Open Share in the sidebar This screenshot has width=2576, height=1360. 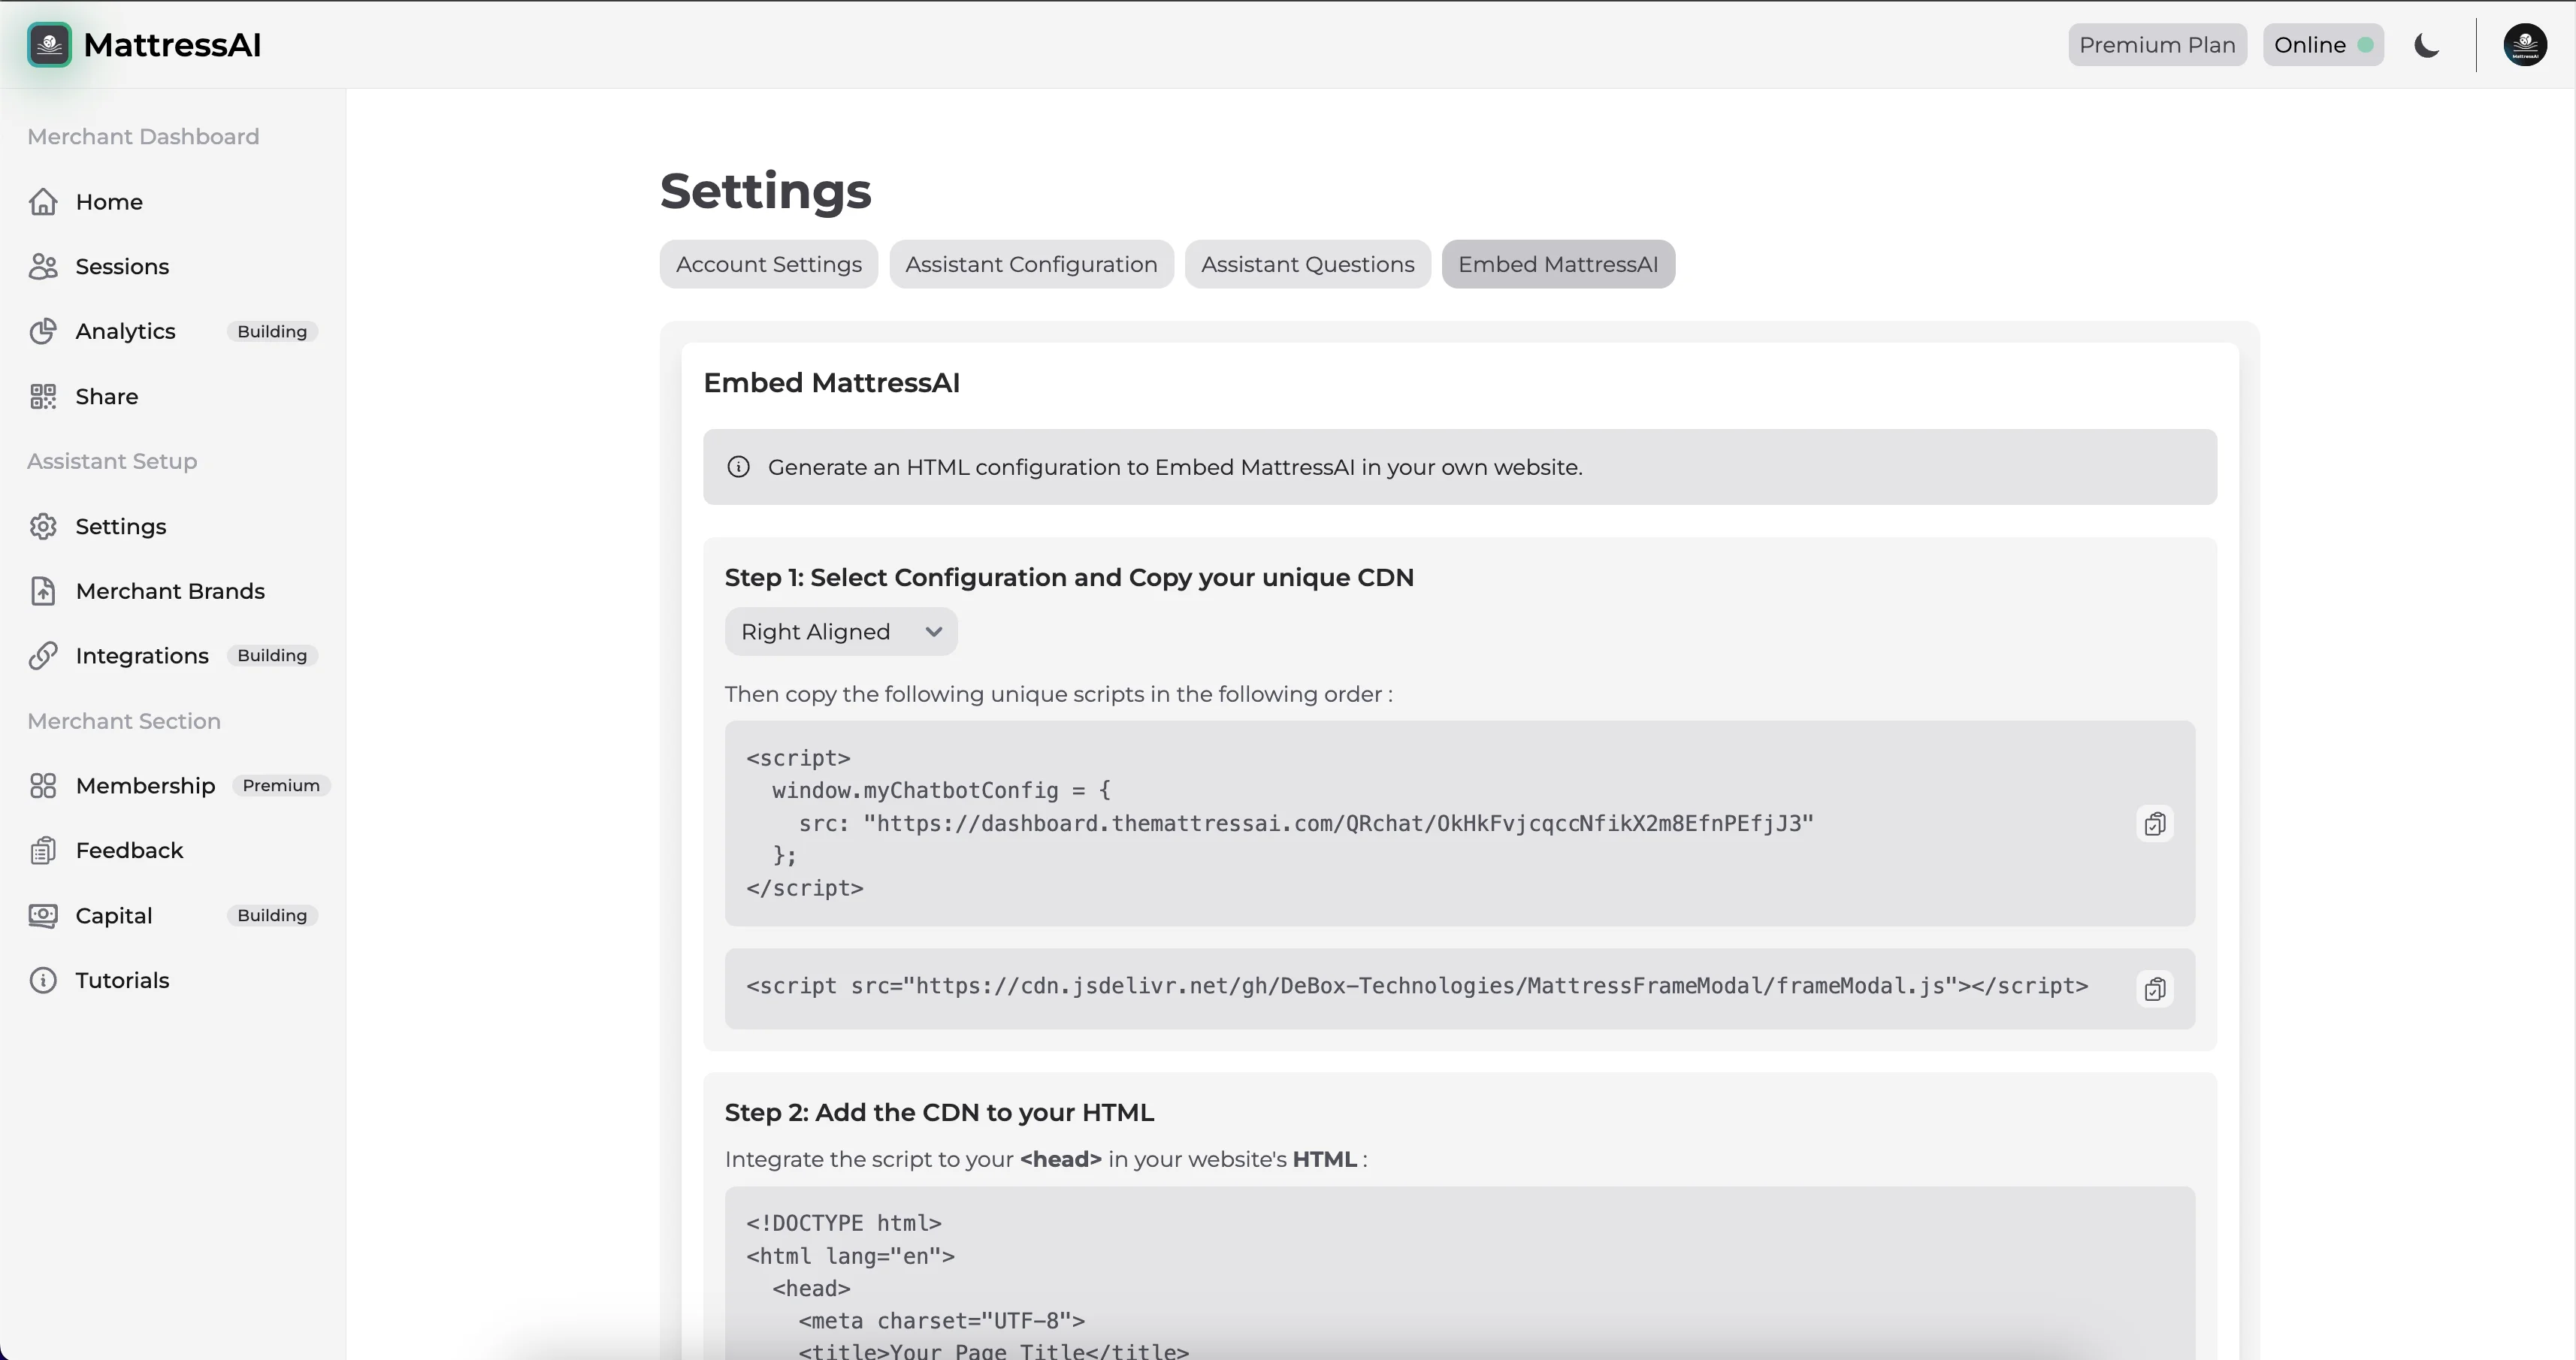pos(107,397)
